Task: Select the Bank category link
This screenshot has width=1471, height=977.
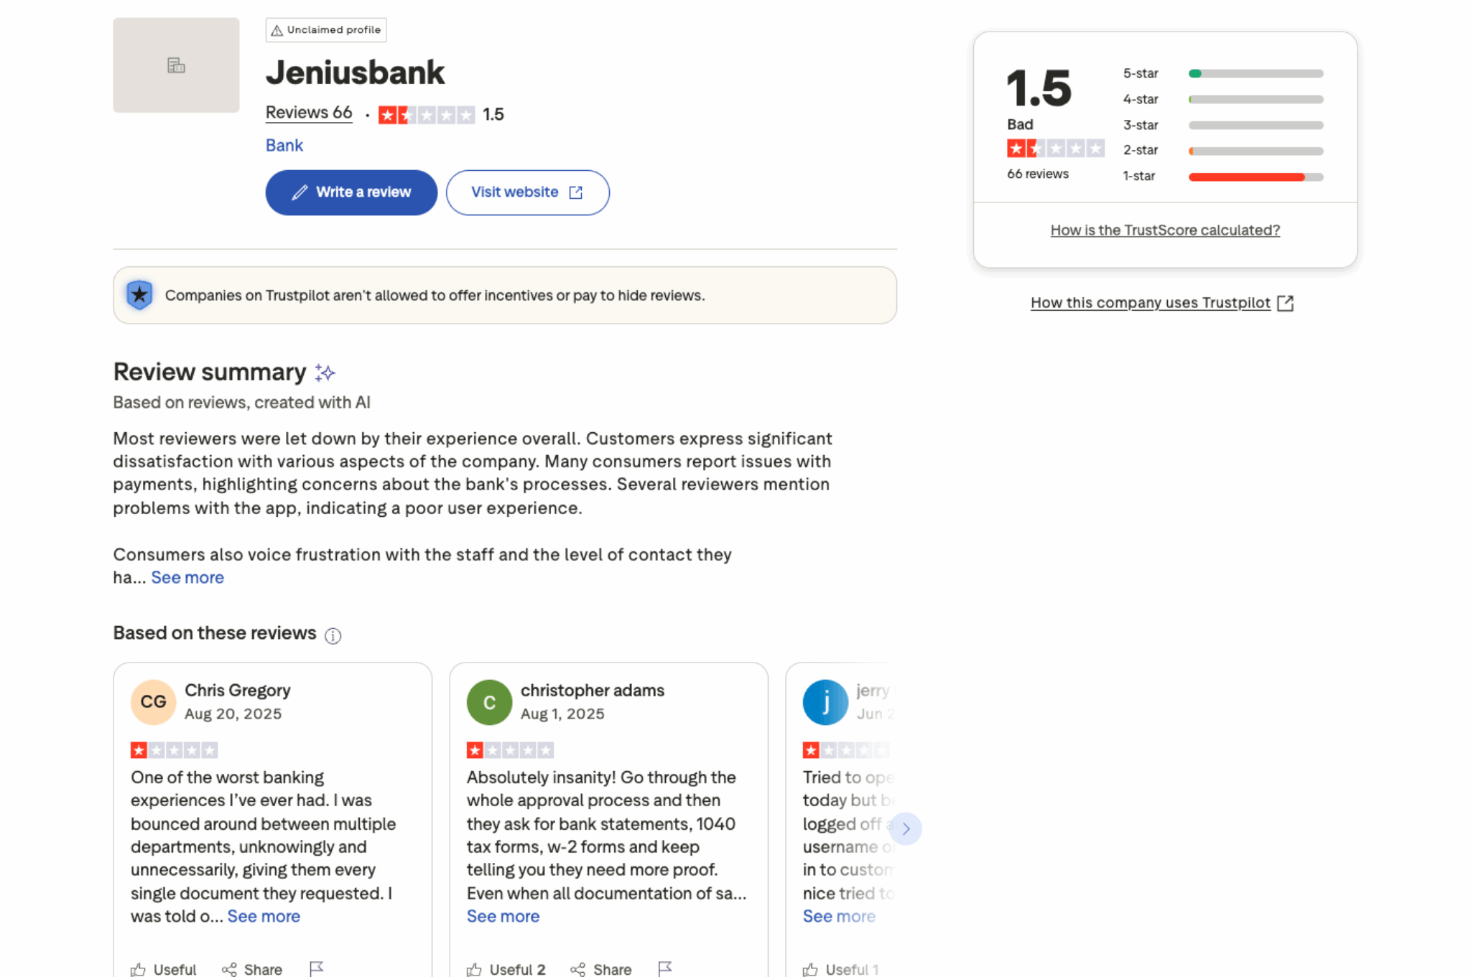Action: click(x=284, y=145)
